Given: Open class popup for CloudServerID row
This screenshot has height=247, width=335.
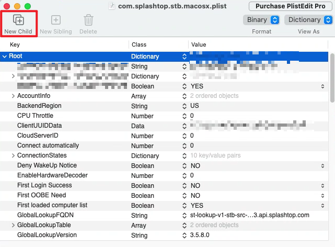Looking at the screenshot, I should (x=184, y=136).
